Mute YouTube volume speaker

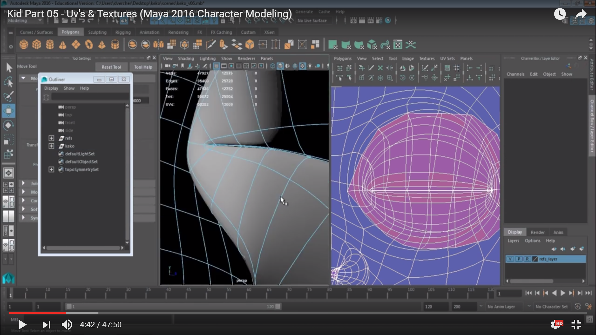pos(67,325)
